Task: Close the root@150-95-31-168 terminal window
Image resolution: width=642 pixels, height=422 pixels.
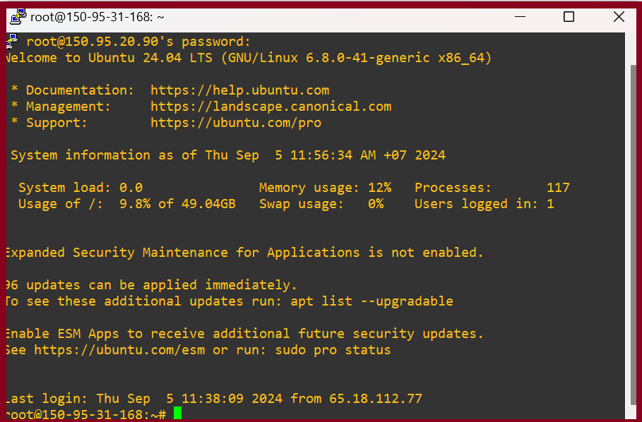Action: tap(619, 17)
